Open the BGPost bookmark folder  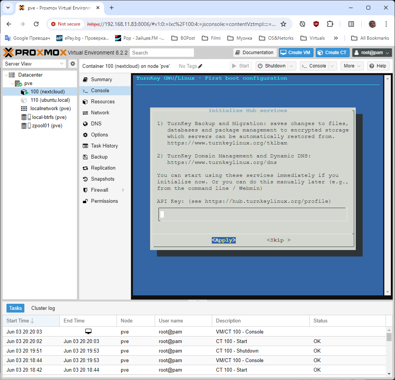[x=183, y=38]
